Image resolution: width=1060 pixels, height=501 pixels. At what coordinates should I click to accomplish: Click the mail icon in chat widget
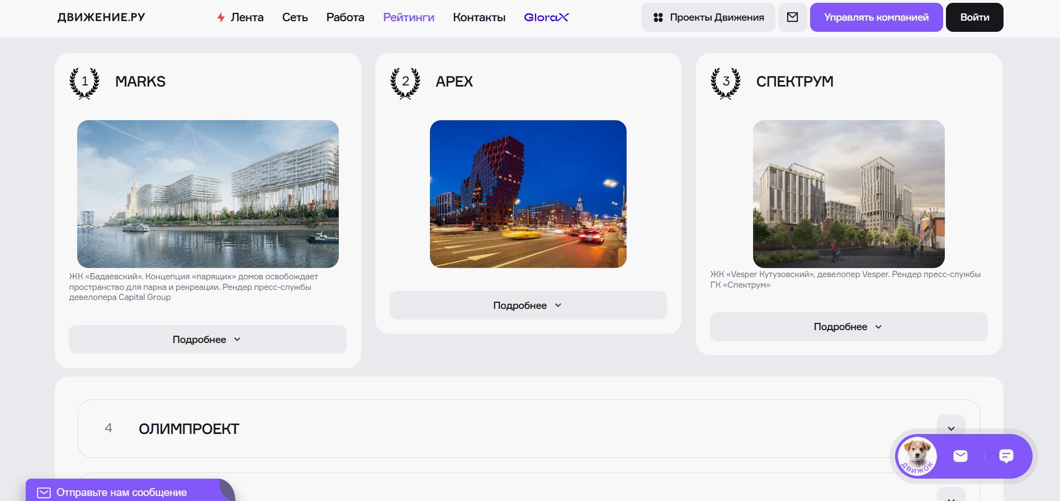point(960,456)
